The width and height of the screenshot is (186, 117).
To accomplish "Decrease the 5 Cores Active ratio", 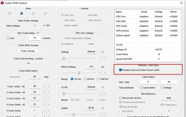I will point(44,111).
